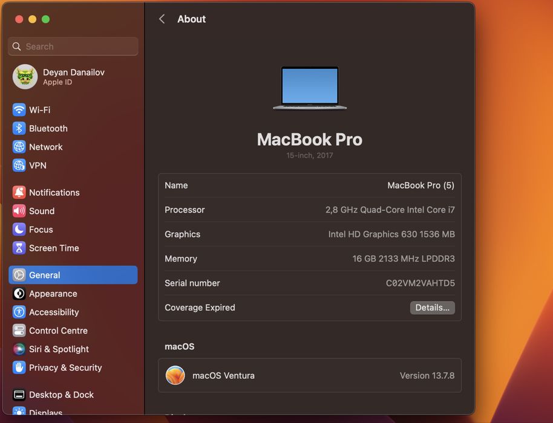Select Siri & Spotlight label
This screenshot has width=553, height=423.
(59, 349)
